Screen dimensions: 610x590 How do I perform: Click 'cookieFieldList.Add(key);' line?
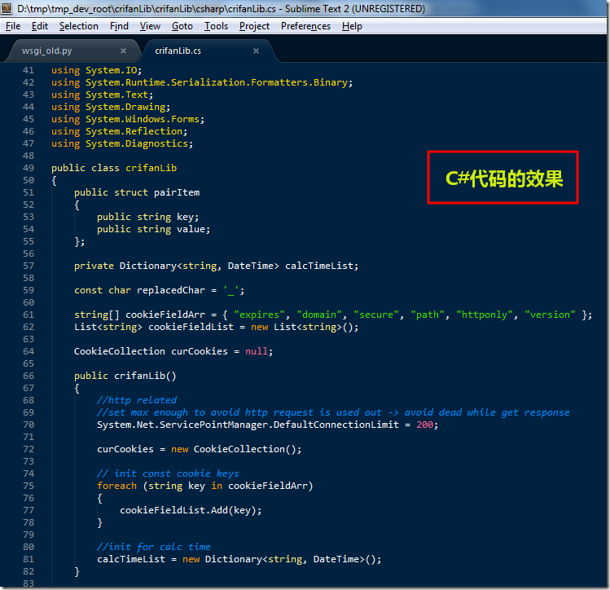[191, 511]
